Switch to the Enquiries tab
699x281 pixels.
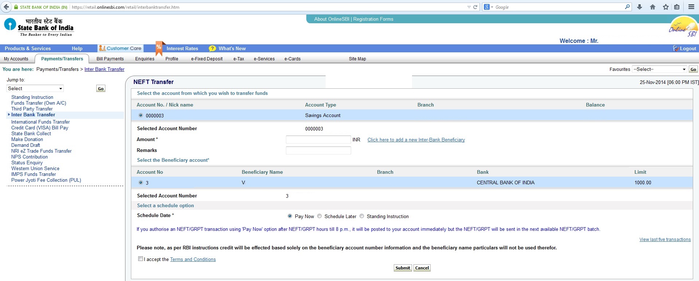[x=145, y=59]
